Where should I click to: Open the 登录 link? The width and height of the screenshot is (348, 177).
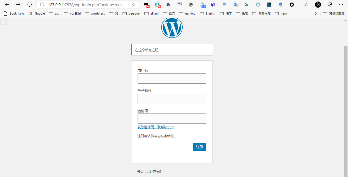click(140, 172)
